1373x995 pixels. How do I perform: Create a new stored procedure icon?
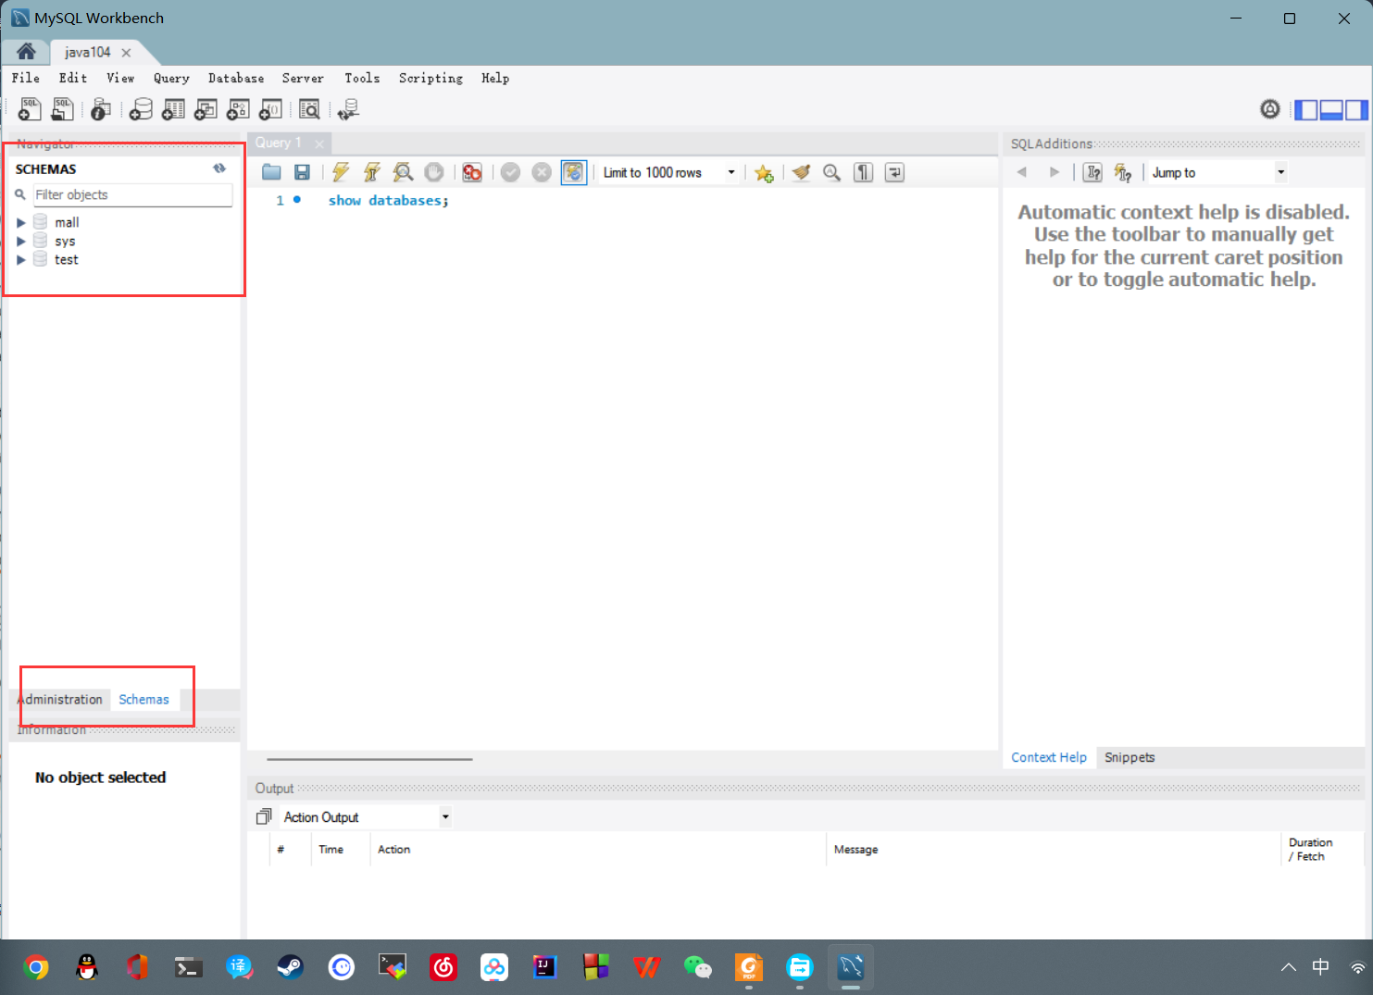coord(238,109)
